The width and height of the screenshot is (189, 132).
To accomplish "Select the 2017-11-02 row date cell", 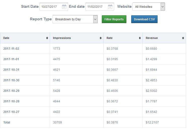I will point(11,49).
